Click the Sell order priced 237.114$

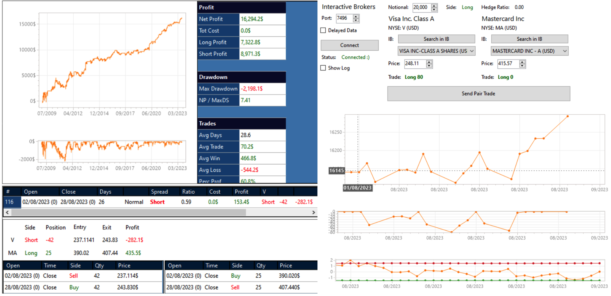click(x=83, y=276)
